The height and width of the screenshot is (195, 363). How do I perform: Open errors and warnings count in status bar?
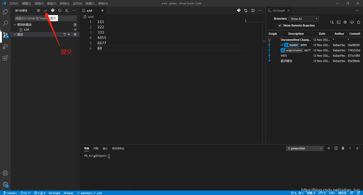click(x=40, y=193)
